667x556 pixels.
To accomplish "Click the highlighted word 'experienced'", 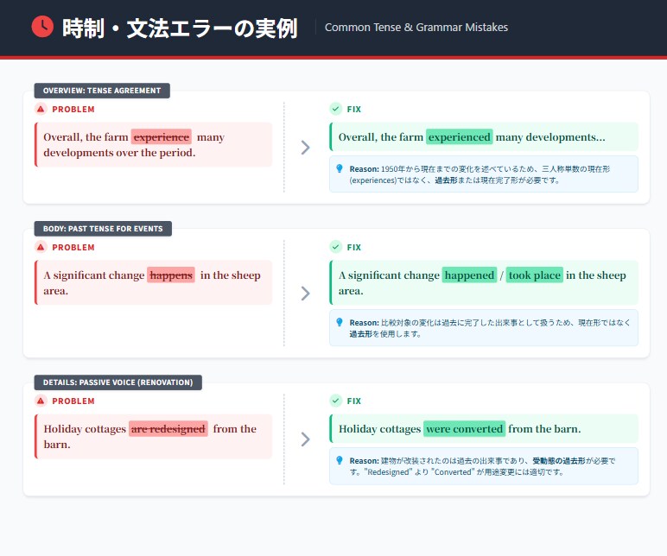I will (460, 137).
